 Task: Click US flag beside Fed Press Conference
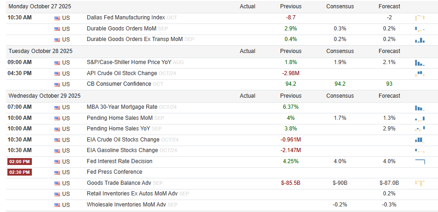coord(57,172)
